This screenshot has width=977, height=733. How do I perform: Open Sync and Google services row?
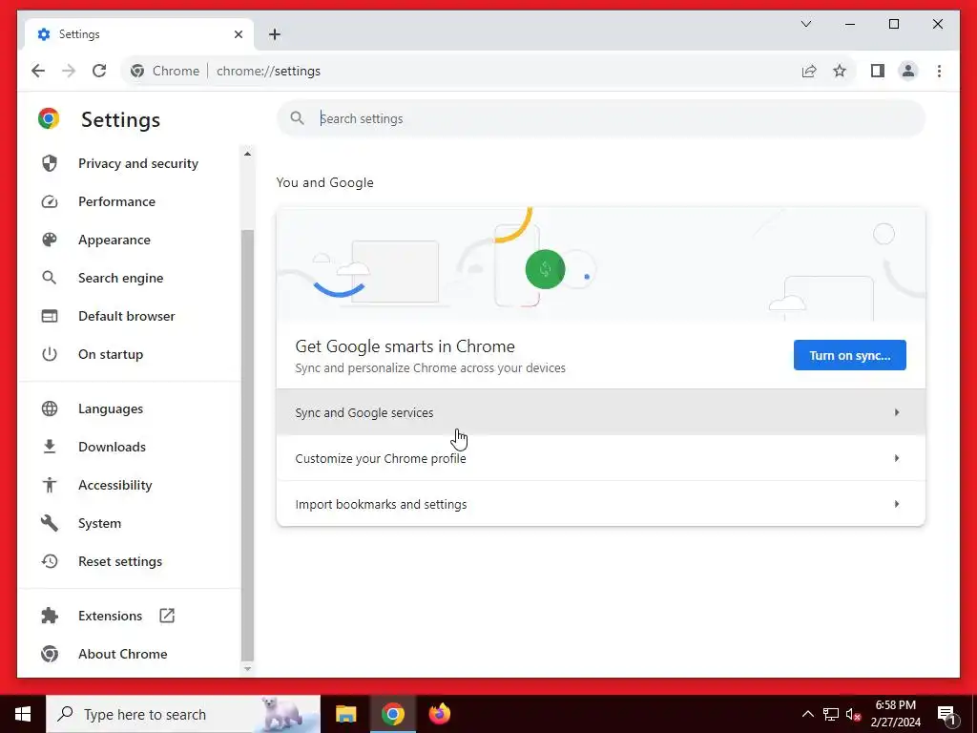[x=601, y=412]
